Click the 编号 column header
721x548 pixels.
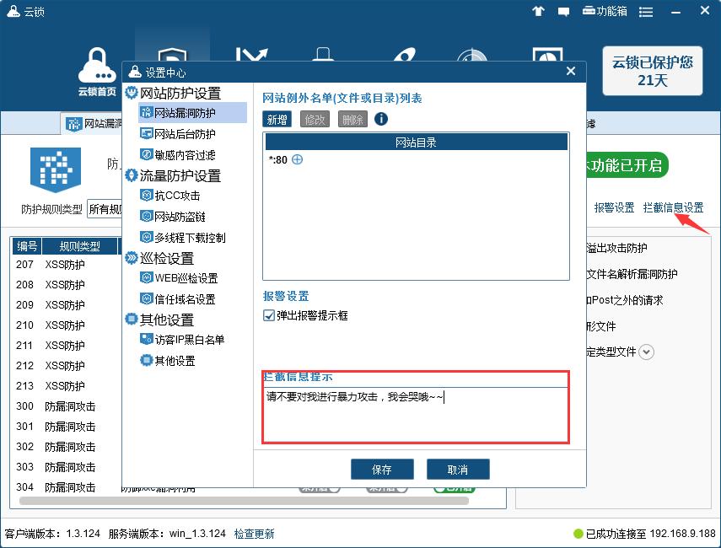tap(27, 246)
